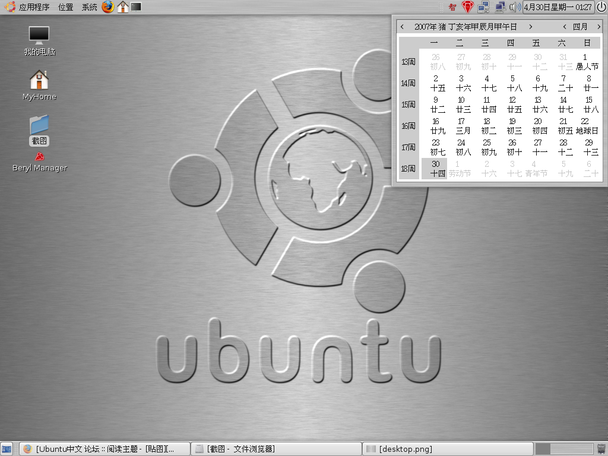
Task: Toggle the calendar via the clock 4月30日星期一 01:27
Action: (x=558, y=7)
